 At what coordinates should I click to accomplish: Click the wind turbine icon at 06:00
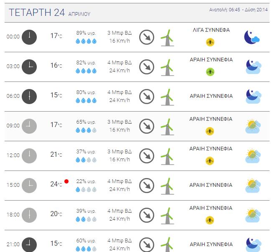(x=168, y=97)
